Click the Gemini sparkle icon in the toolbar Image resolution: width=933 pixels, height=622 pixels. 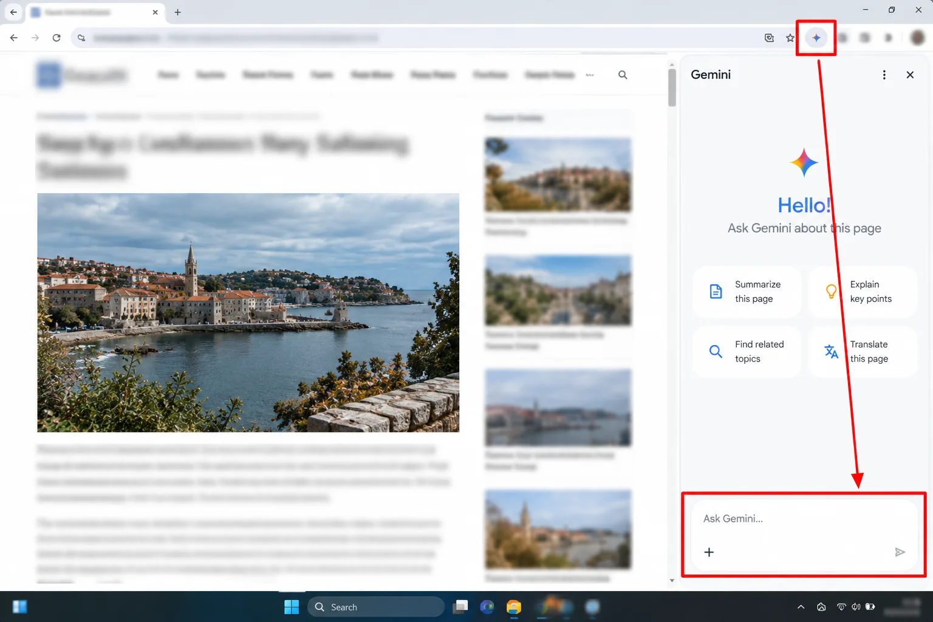816,38
